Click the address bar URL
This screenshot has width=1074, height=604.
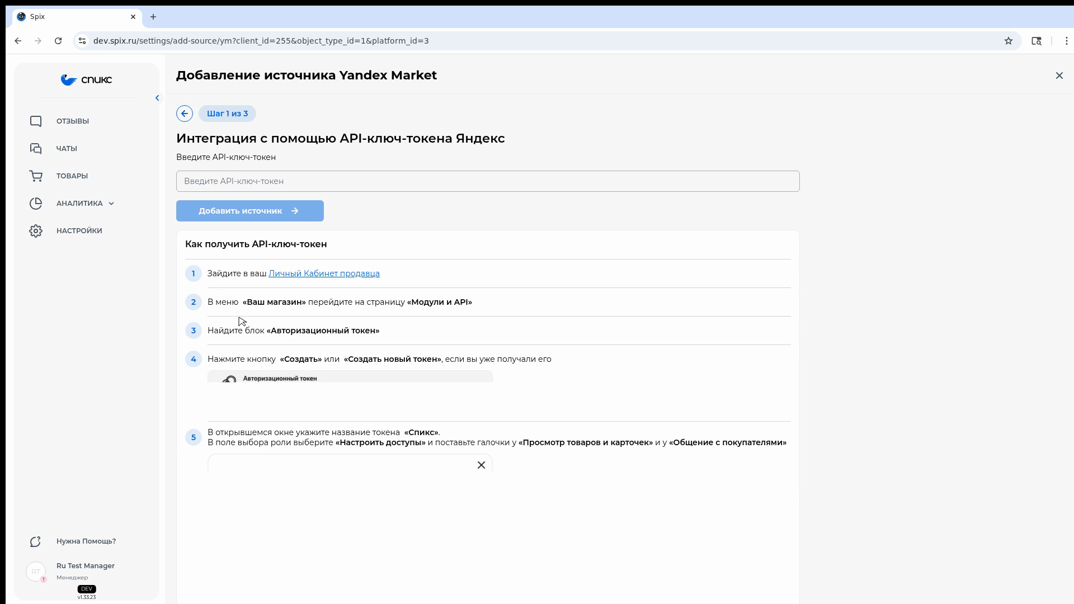click(x=261, y=41)
